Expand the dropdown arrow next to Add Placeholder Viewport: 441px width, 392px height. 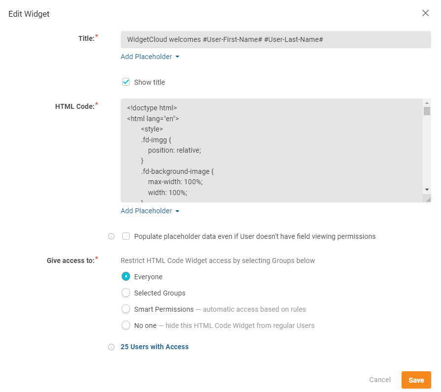click(x=178, y=57)
